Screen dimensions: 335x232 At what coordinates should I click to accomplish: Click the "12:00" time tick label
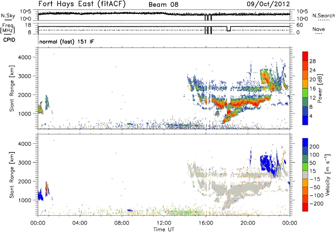(164, 223)
